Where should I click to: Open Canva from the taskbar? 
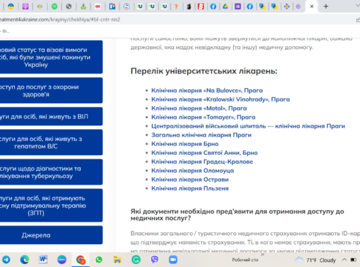[62, 260]
